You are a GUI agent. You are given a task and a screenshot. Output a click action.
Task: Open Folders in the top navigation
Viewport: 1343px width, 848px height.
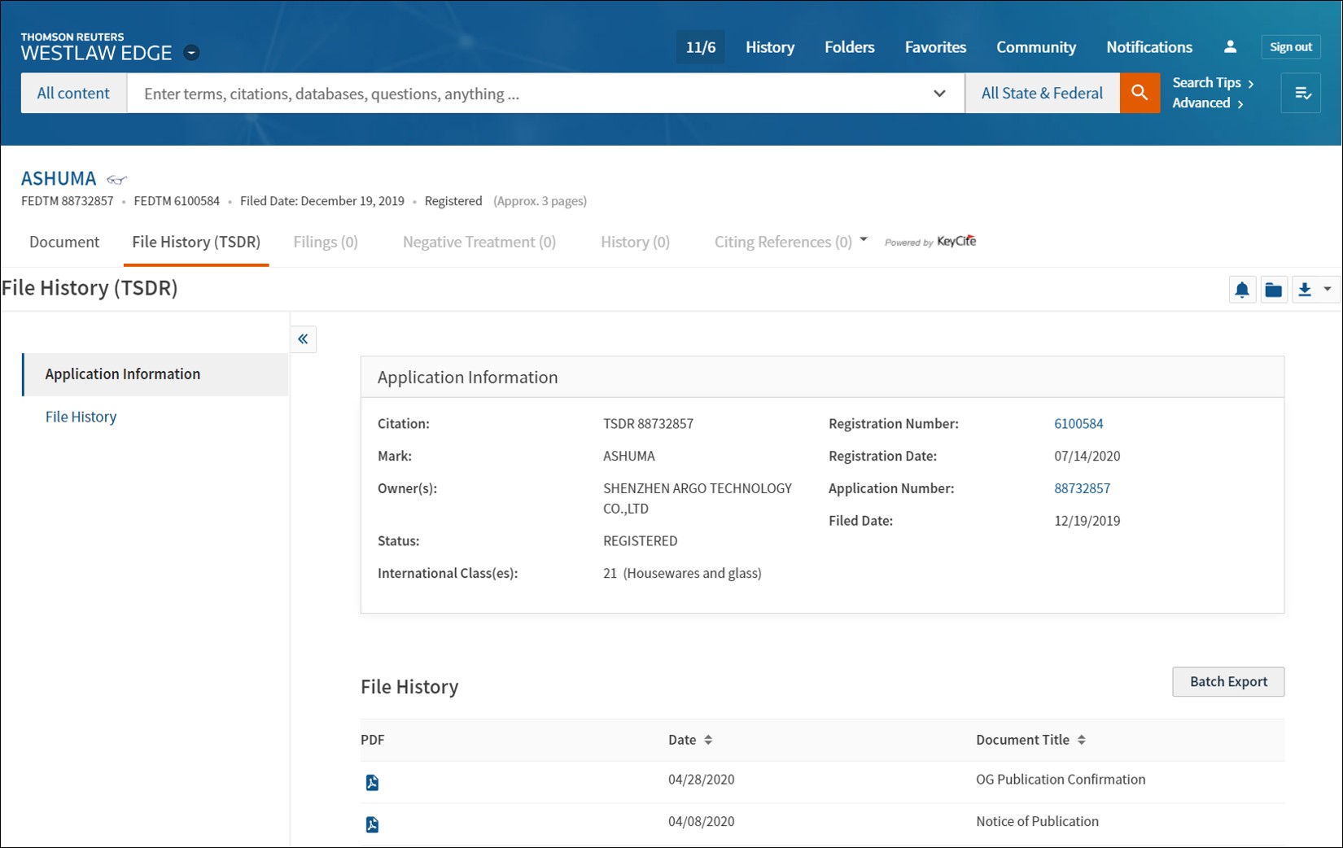click(849, 47)
